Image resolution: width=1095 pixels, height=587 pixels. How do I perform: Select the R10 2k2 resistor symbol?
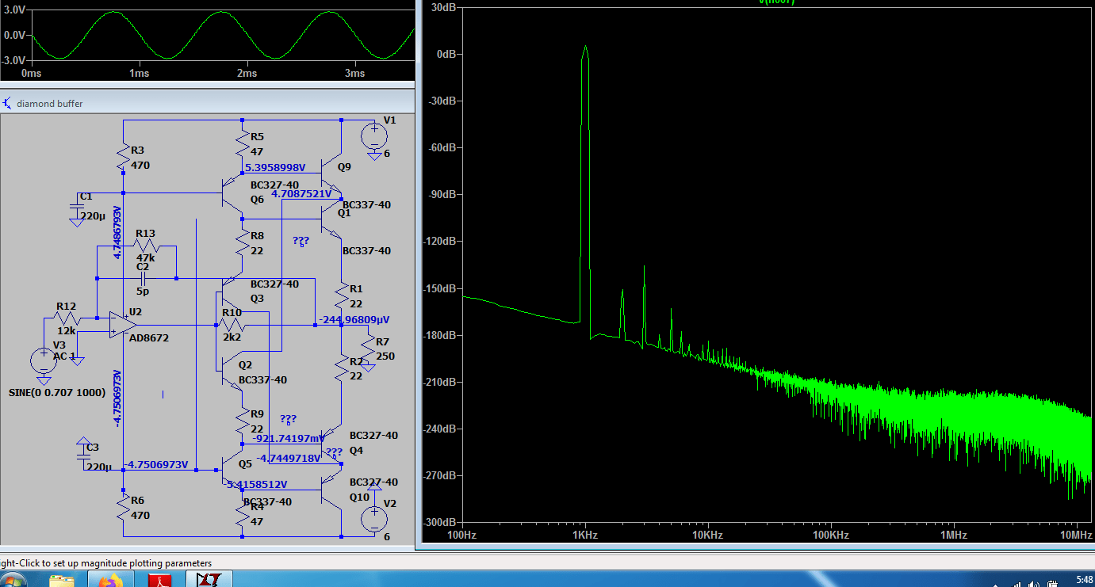[x=232, y=326]
